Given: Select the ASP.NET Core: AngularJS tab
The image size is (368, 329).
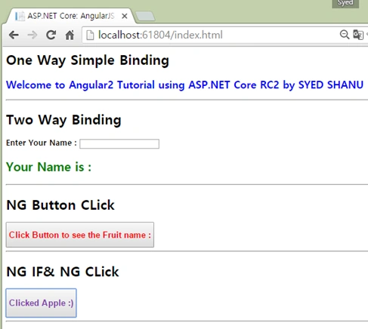Looking at the screenshot, I should click(x=70, y=16).
